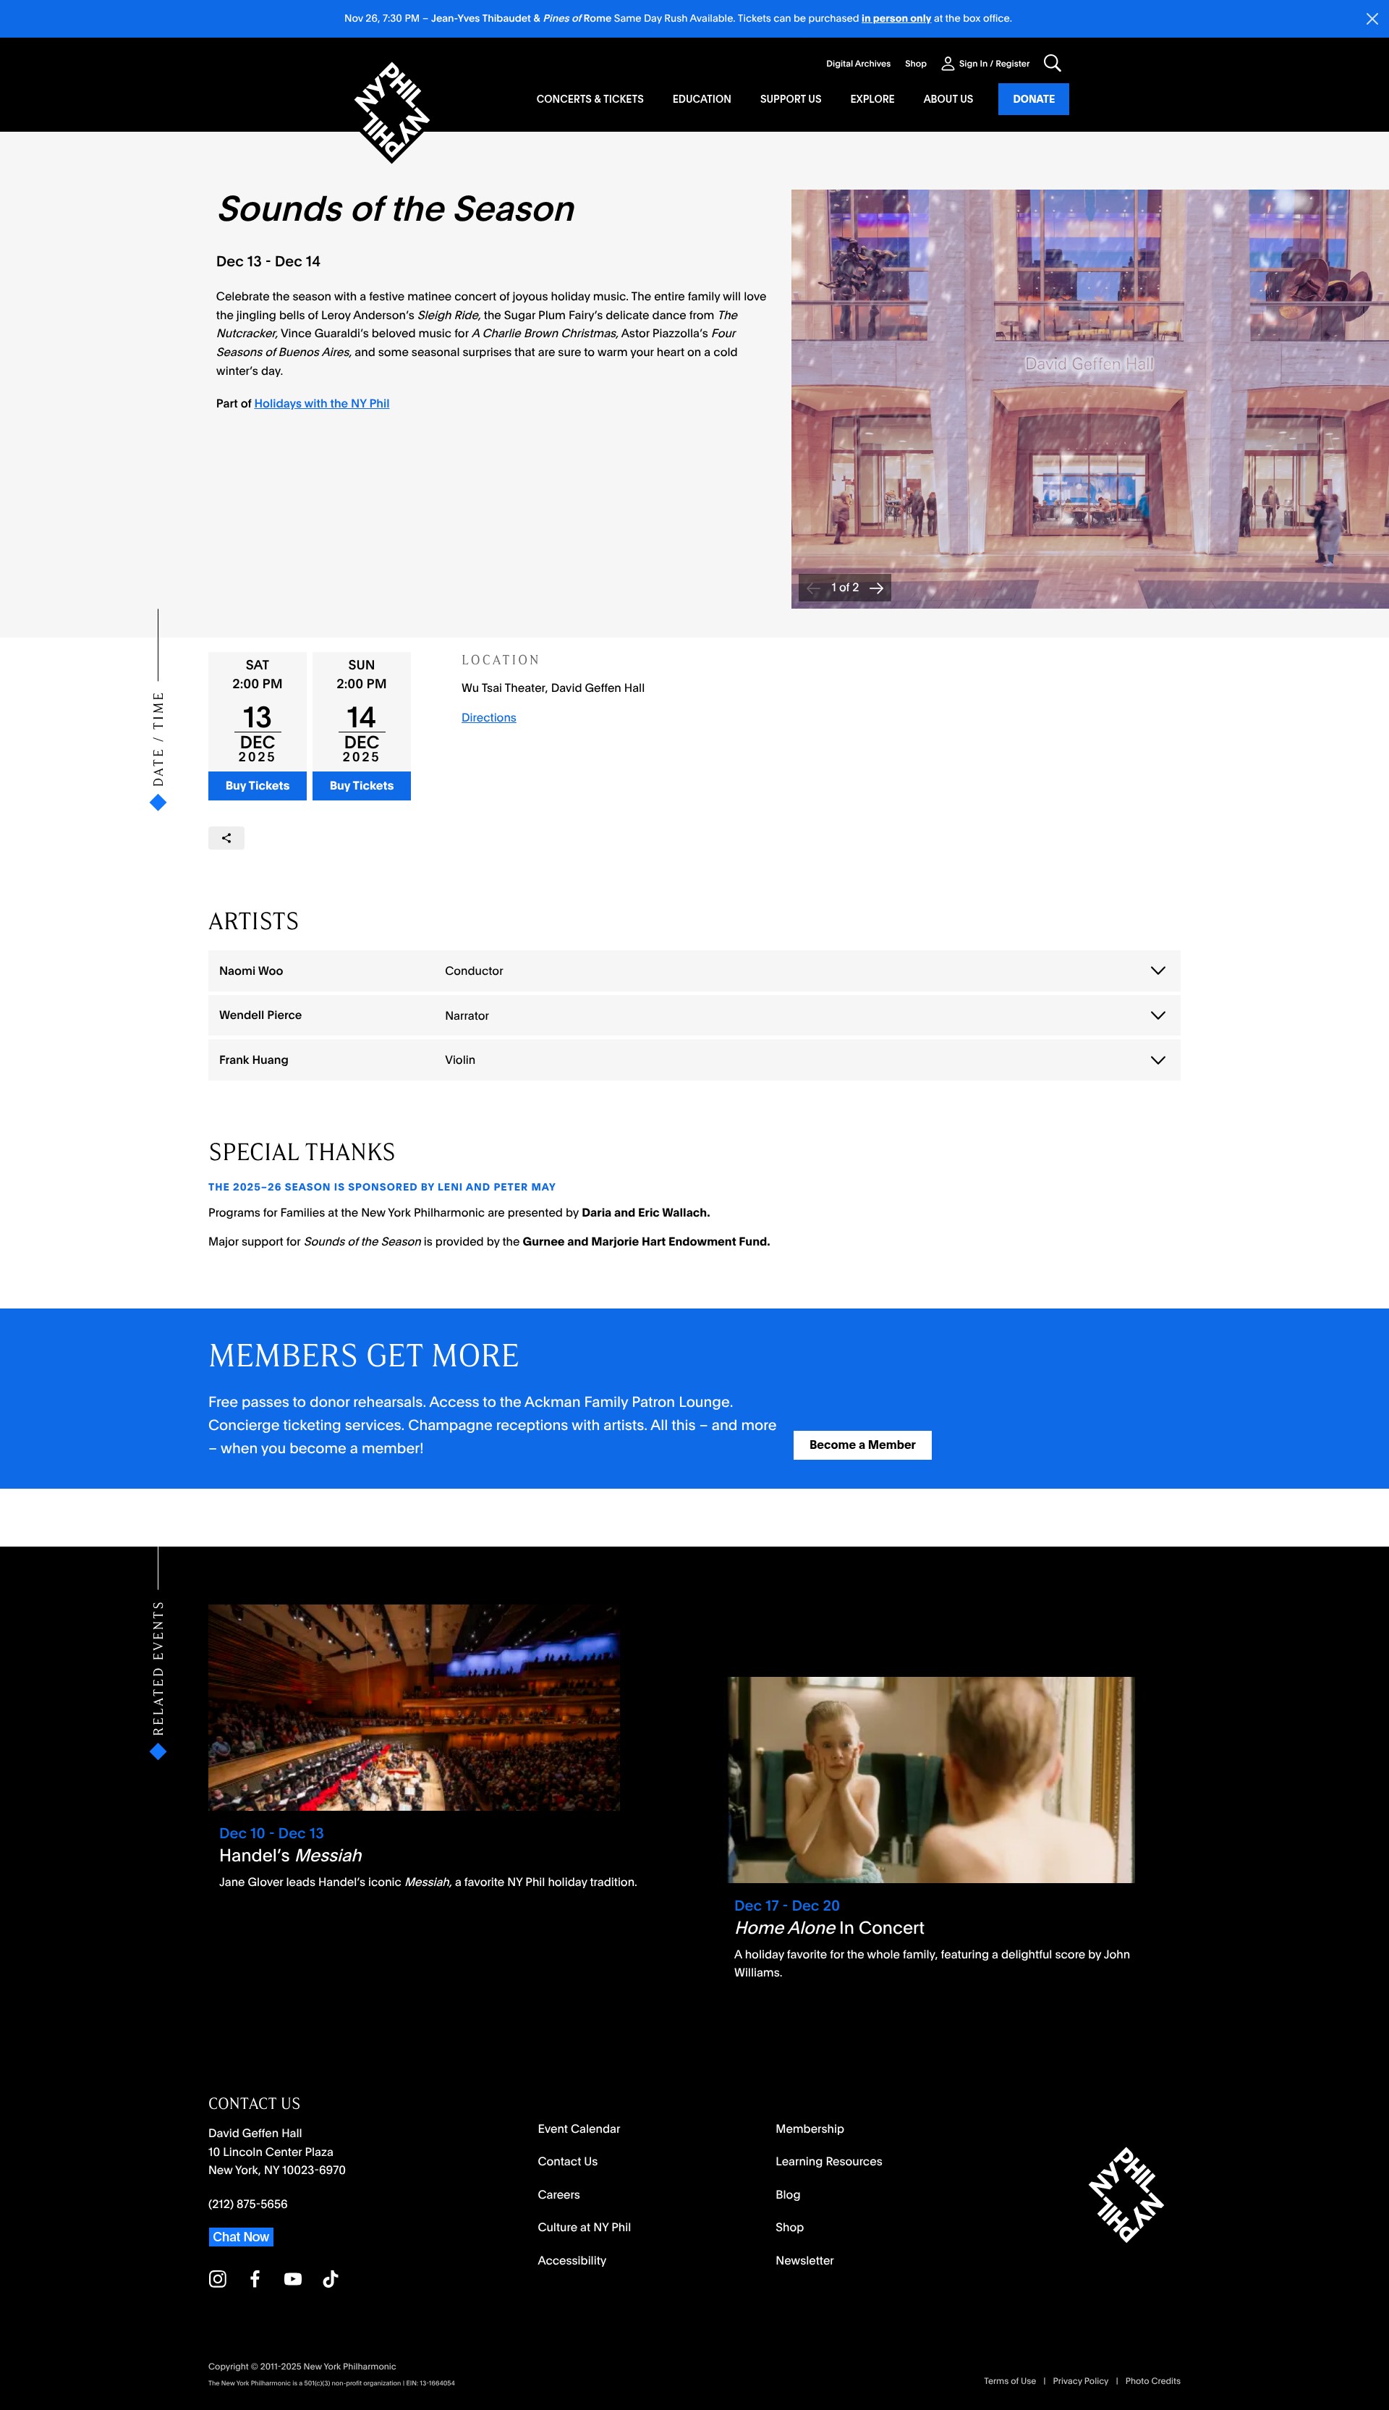Open Event Calendar footer link

579,2128
